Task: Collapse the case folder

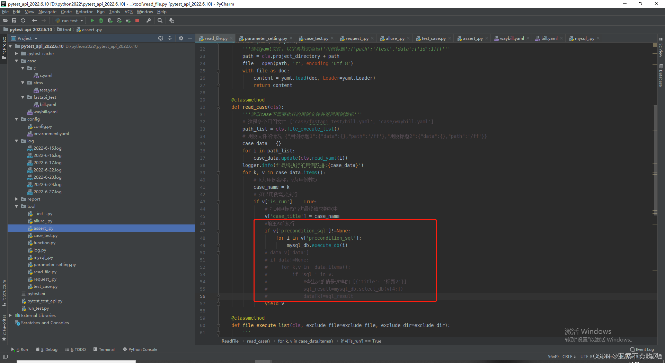Action: click(x=17, y=61)
